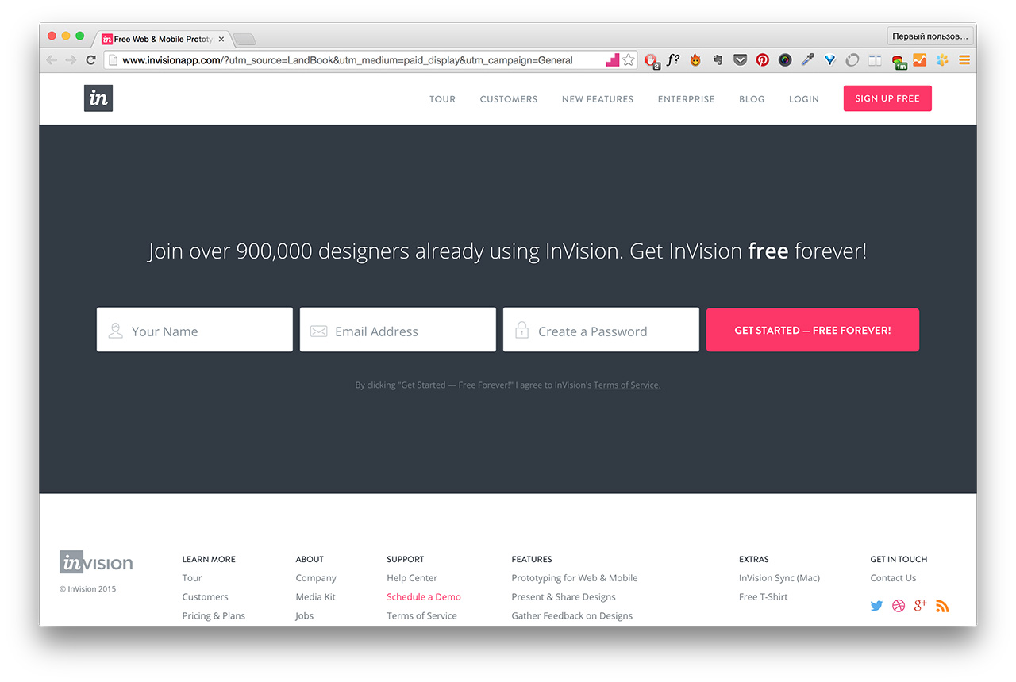
Task: Open the Chrome hamburger menu
Action: (x=964, y=59)
